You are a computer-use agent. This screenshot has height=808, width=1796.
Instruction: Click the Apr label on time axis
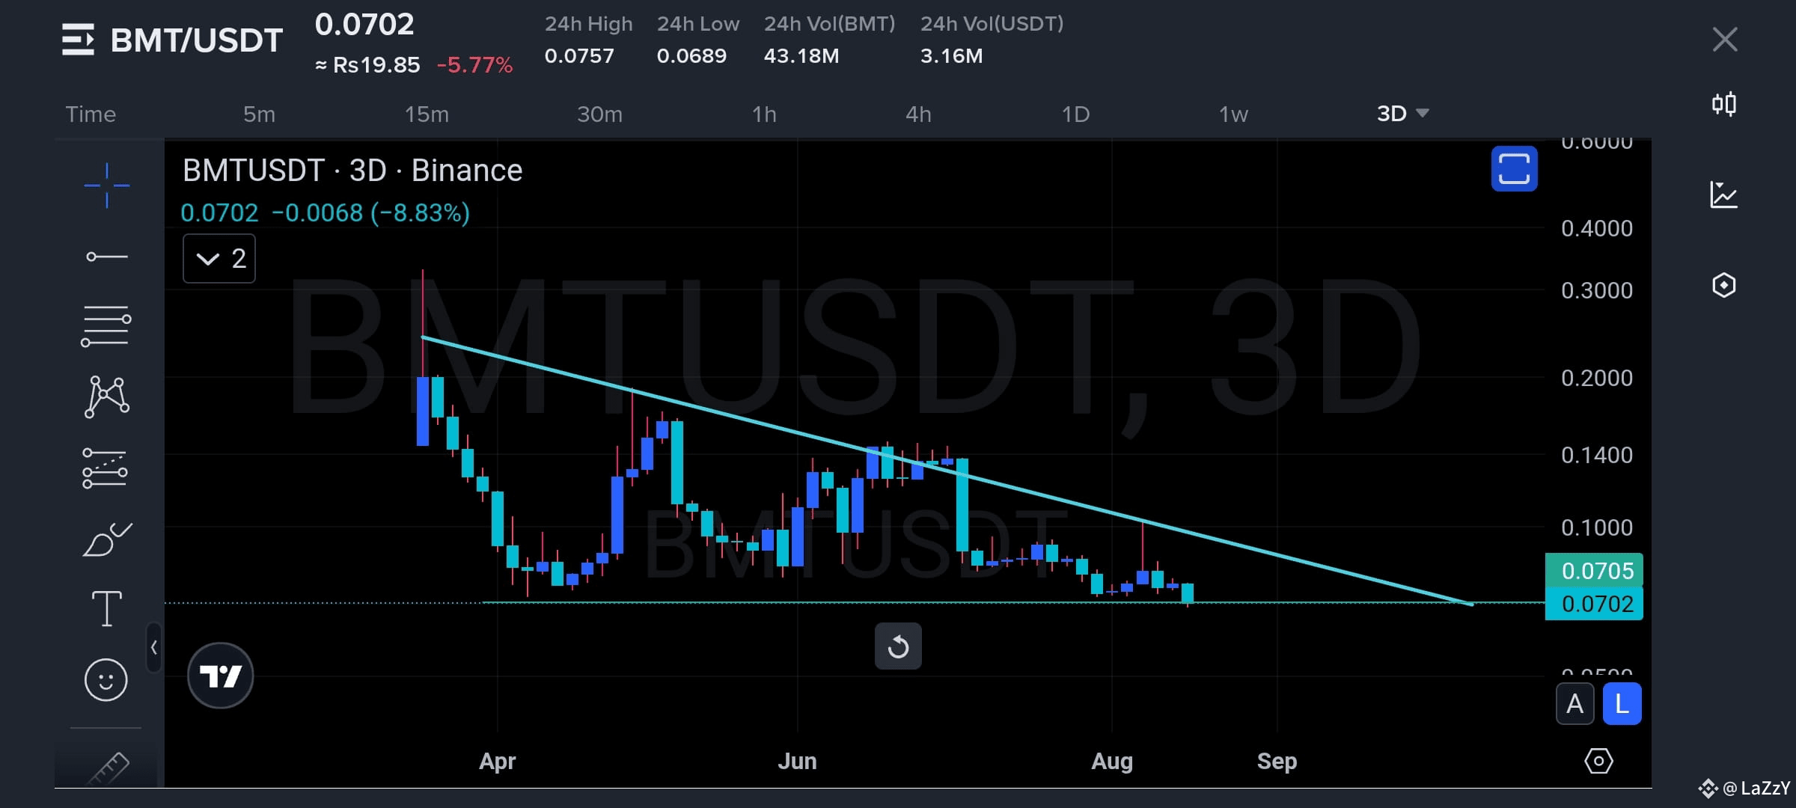(x=498, y=761)
